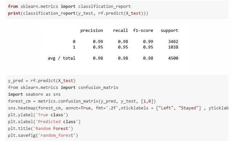Click the print(classification_report...) code line
The width and height of the screenshot is (232, 141).
[78, 13]
